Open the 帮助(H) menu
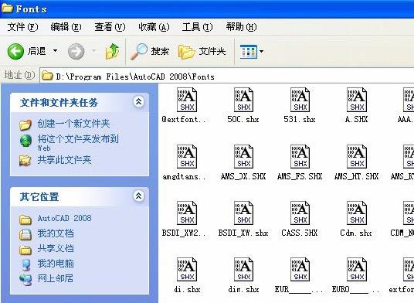 (241, 27)
